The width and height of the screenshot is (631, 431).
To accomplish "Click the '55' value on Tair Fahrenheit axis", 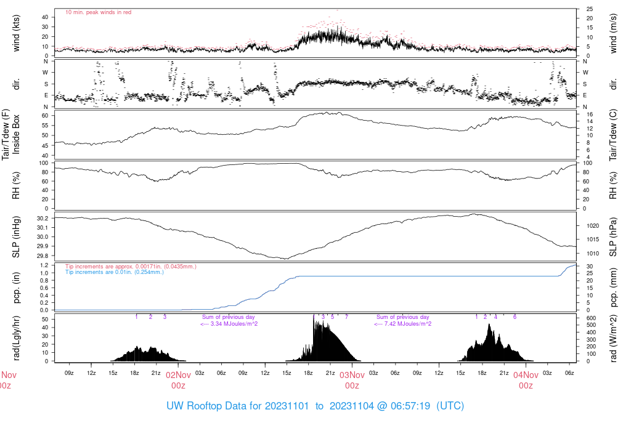I will [44, 126].
